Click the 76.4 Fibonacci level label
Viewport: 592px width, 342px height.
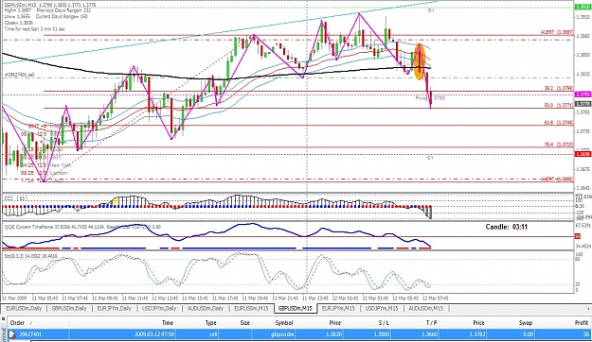[x=559, y=145]
